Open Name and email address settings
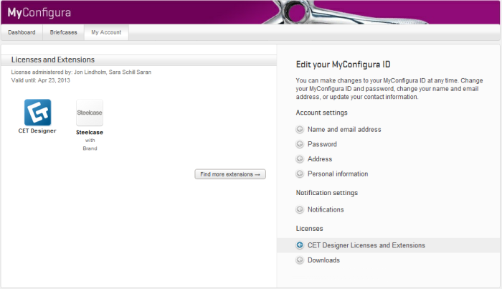Image resolution: width=502 pixels, height=289 pixels. tap(344, 130)
